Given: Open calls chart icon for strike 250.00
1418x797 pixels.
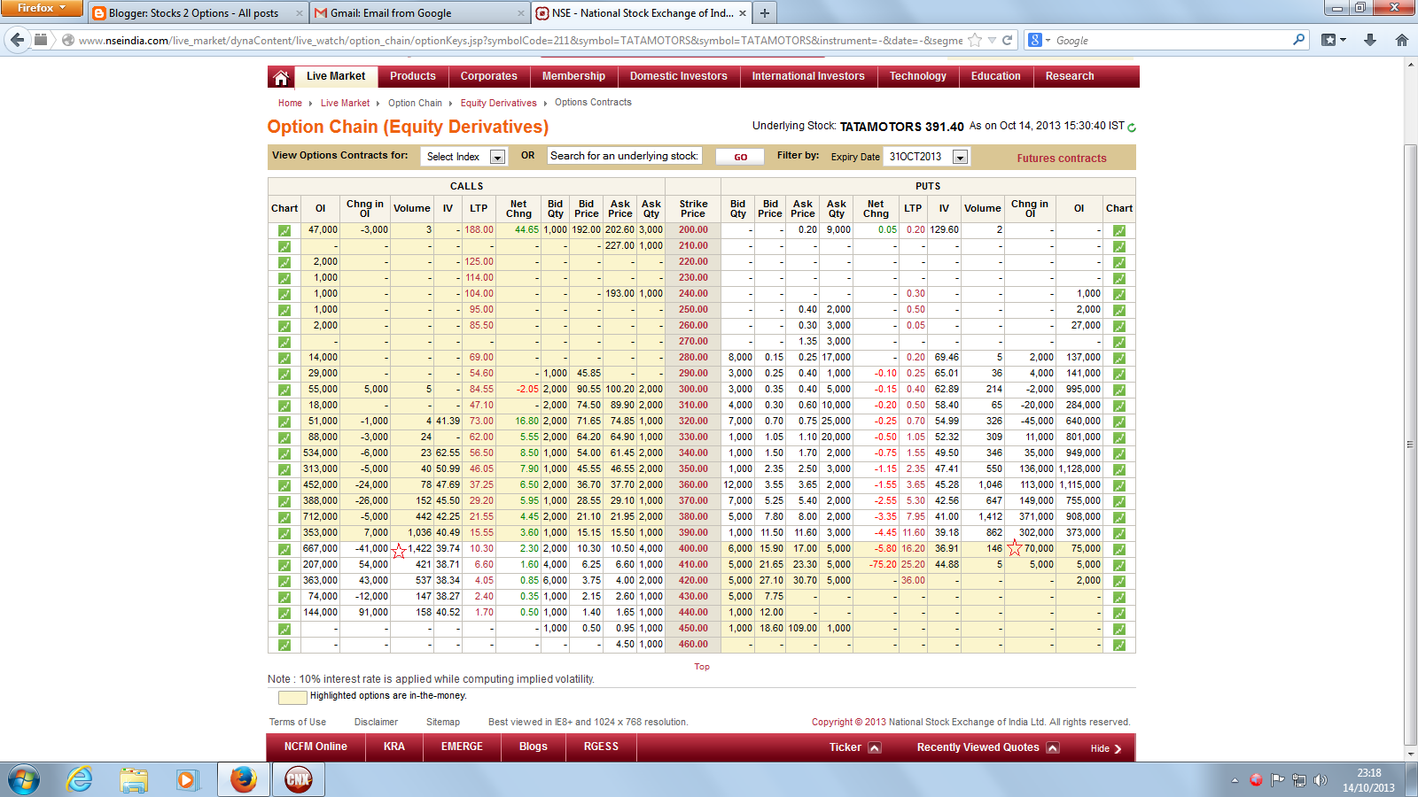Looking at the screenshot, I should [x=284, y=310].
